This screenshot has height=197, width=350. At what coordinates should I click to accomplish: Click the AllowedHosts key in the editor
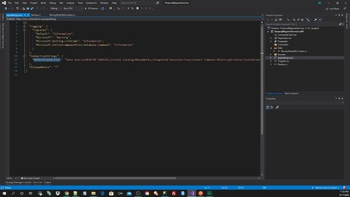[x=40, y=67]
